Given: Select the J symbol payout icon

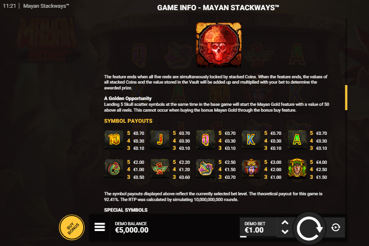Looking at the screenshot, I should click(160, 140).
